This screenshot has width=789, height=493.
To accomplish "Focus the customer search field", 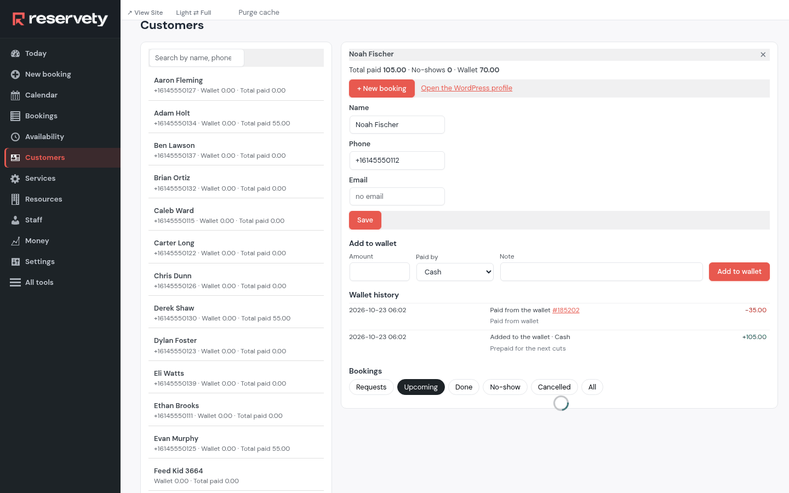I will pyautogui.click(x=196, y=58).
